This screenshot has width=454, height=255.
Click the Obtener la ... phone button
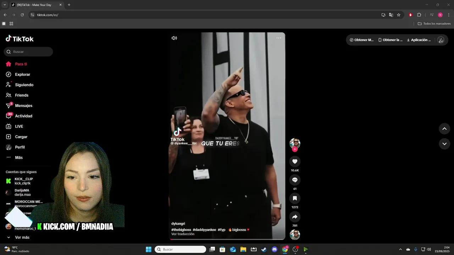[391, 40]
